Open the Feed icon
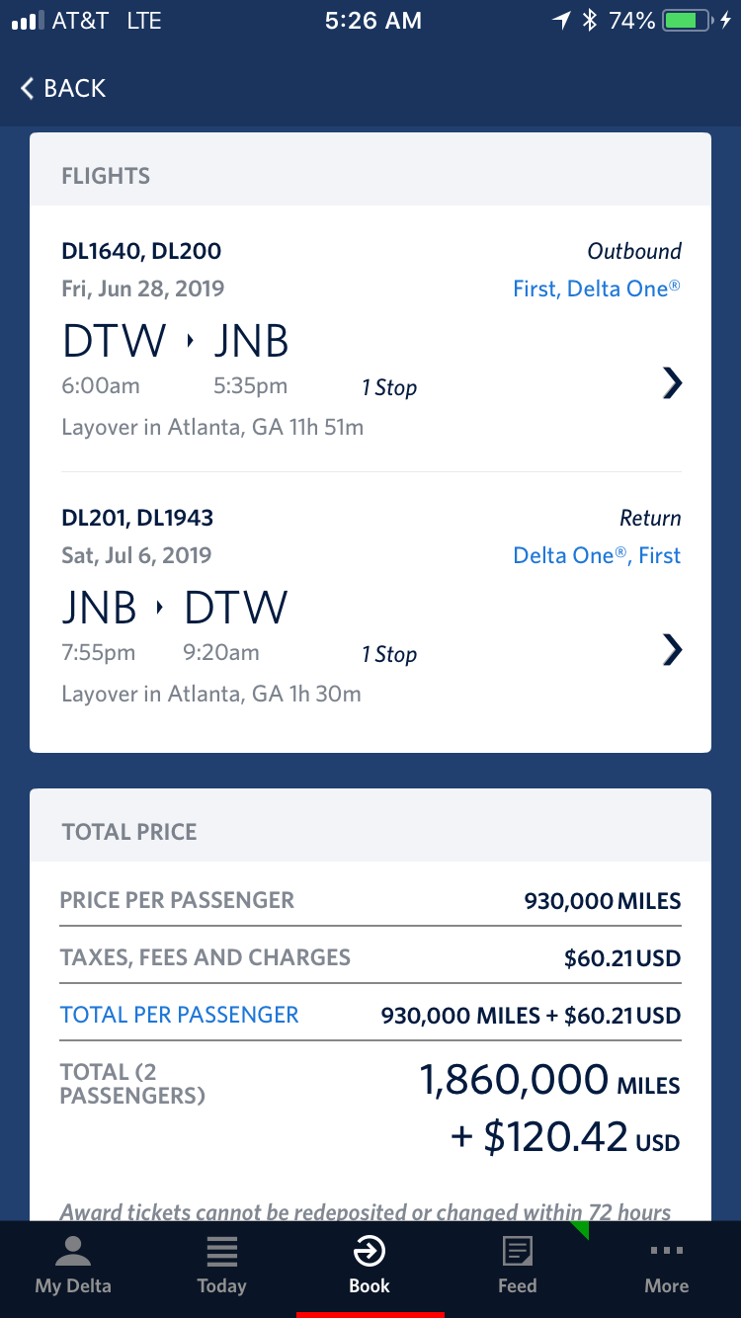Viewport: 741px width, 1318px height. [x=518, y=1252]
